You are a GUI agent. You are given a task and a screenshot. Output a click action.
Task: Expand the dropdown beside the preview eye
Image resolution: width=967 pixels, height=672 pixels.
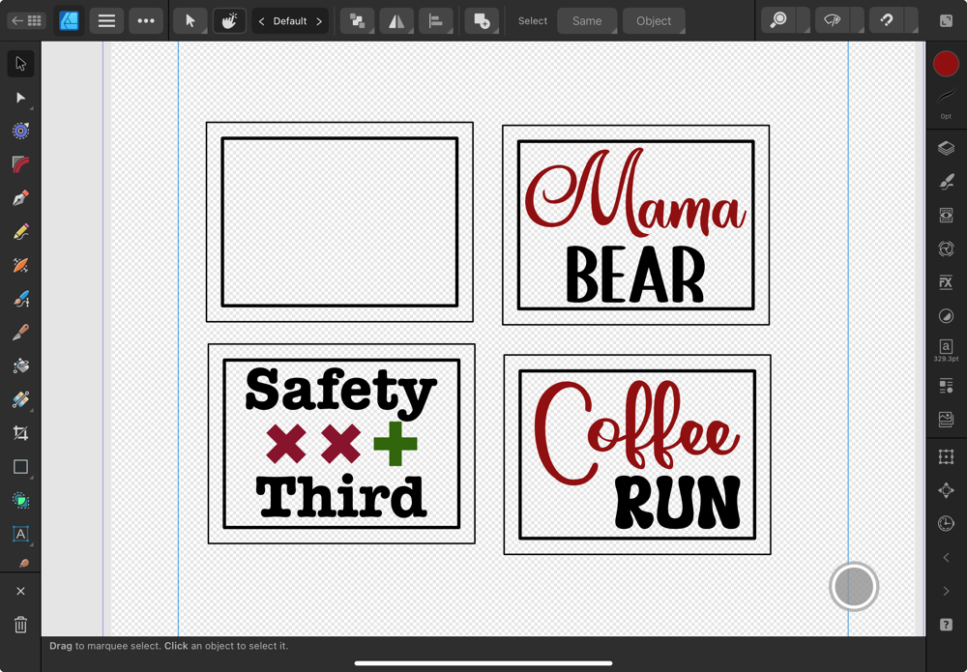[x=857, y=21]
